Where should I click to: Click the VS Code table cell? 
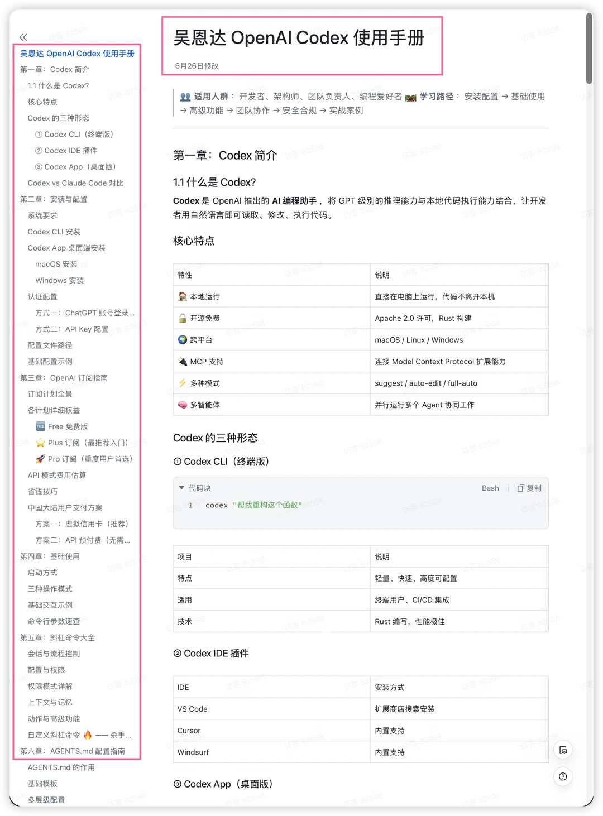(x=271, y=709)
